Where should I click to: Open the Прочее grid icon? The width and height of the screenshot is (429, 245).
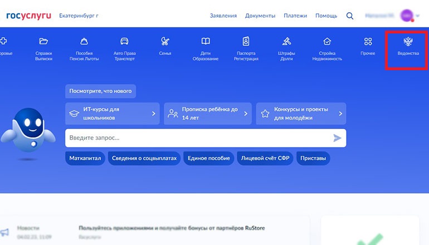point(368,42)
